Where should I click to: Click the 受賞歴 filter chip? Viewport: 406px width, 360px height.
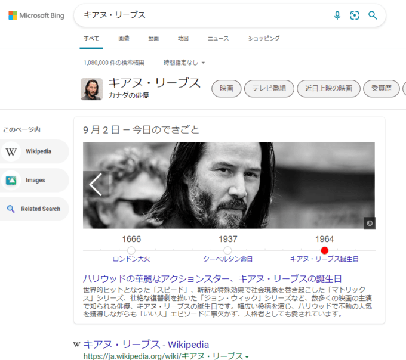(381, 89)
